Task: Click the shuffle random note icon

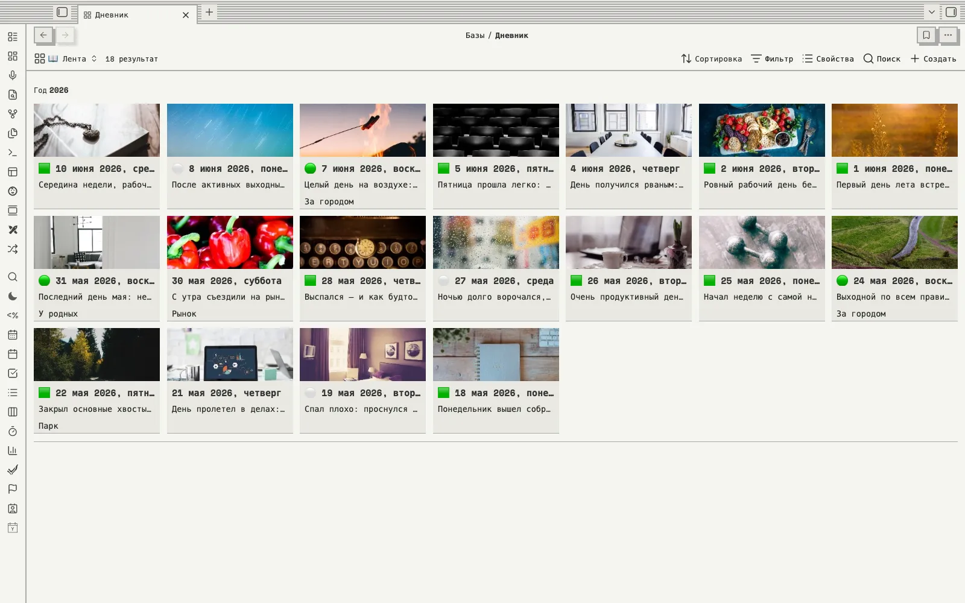Action: (x=13, y=249)
